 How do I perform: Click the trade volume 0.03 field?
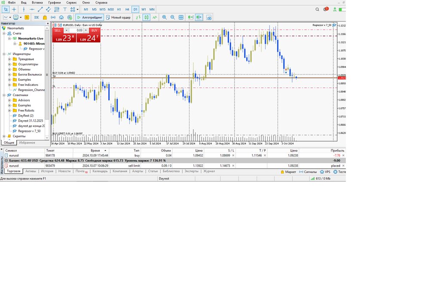(76, 30)
